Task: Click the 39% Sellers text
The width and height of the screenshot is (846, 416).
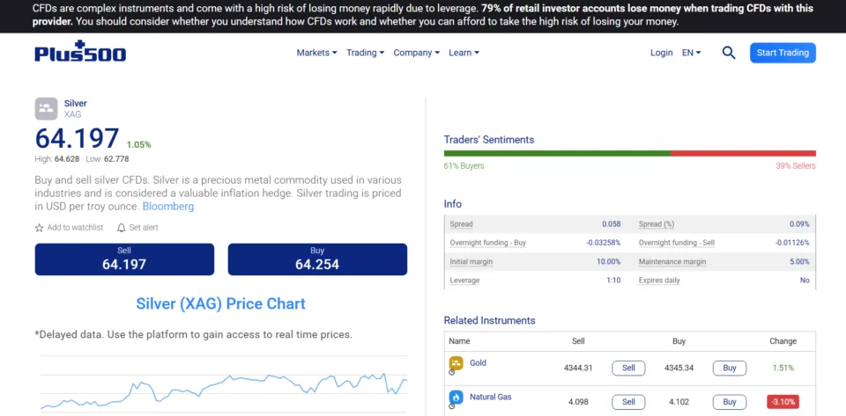Action: (796, 165)
